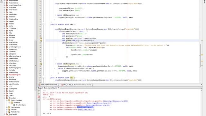Click the ornekebob package icon
206x116 pixels.
(x=12, y=102)
